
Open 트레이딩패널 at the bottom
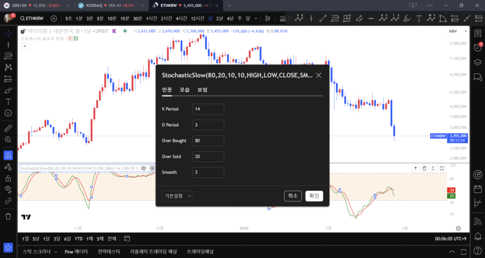(200, 251)
